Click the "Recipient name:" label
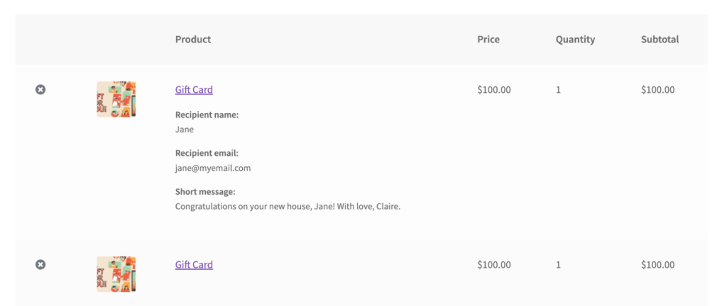The width and height of the screenshot is (727, 306). coord(207,115)
